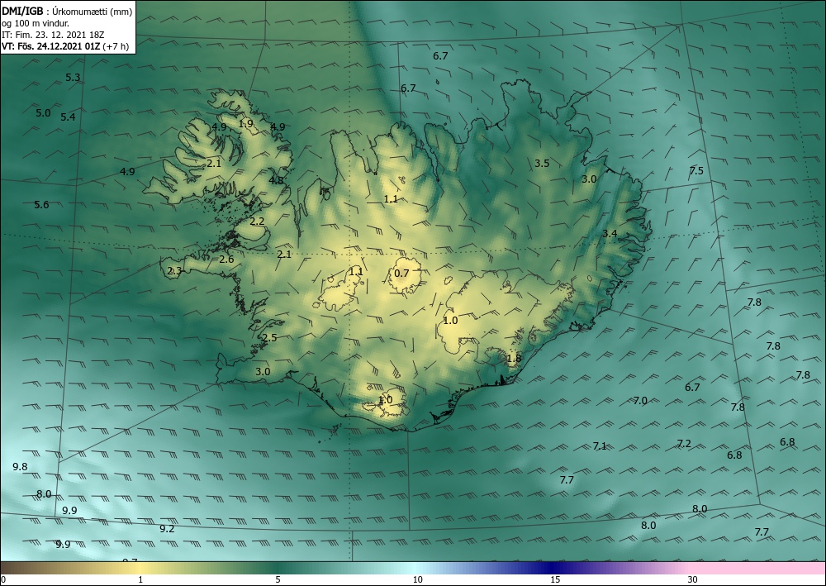Click the 5.0 value label
This screenshot has width=826, height=586.
(43, 112)
